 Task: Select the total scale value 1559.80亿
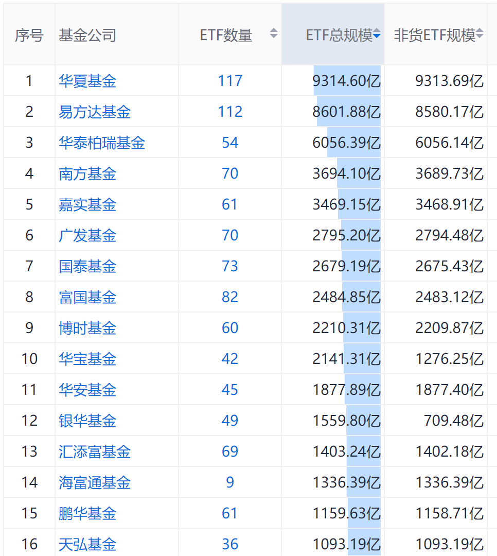click(346, 420)
